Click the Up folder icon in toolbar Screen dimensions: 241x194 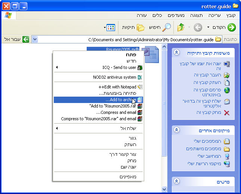181,27
